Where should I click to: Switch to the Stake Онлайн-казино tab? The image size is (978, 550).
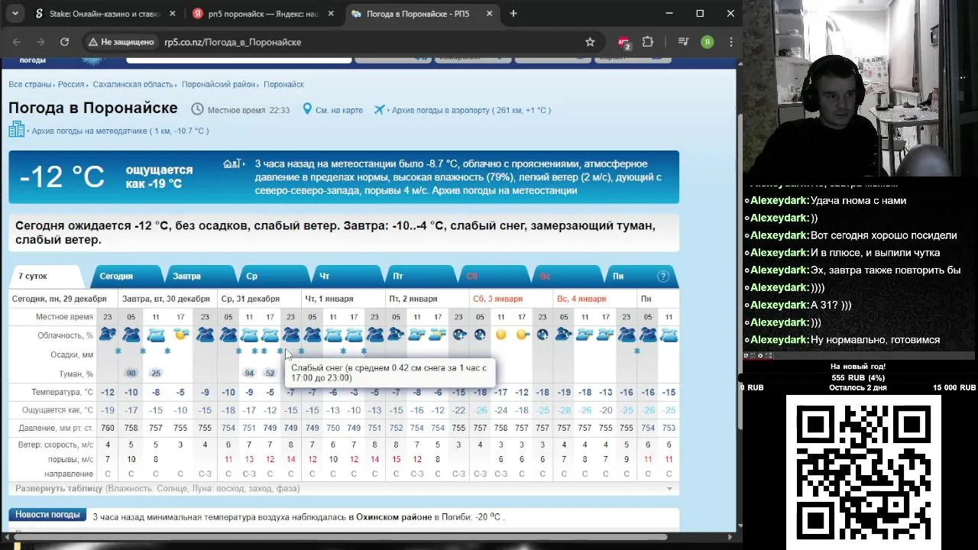pos(103,14)
